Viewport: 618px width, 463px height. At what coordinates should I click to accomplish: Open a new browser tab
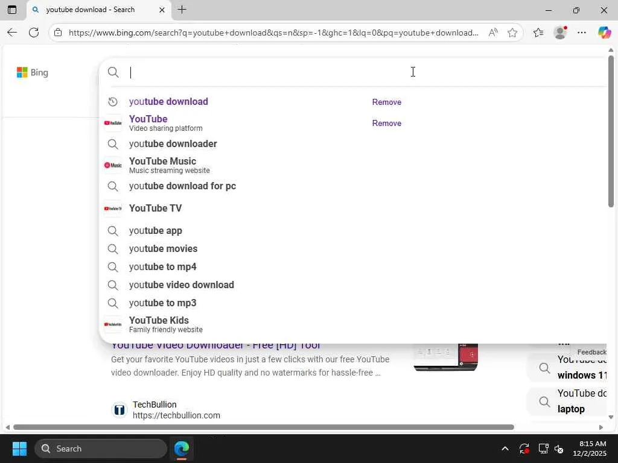182,10
